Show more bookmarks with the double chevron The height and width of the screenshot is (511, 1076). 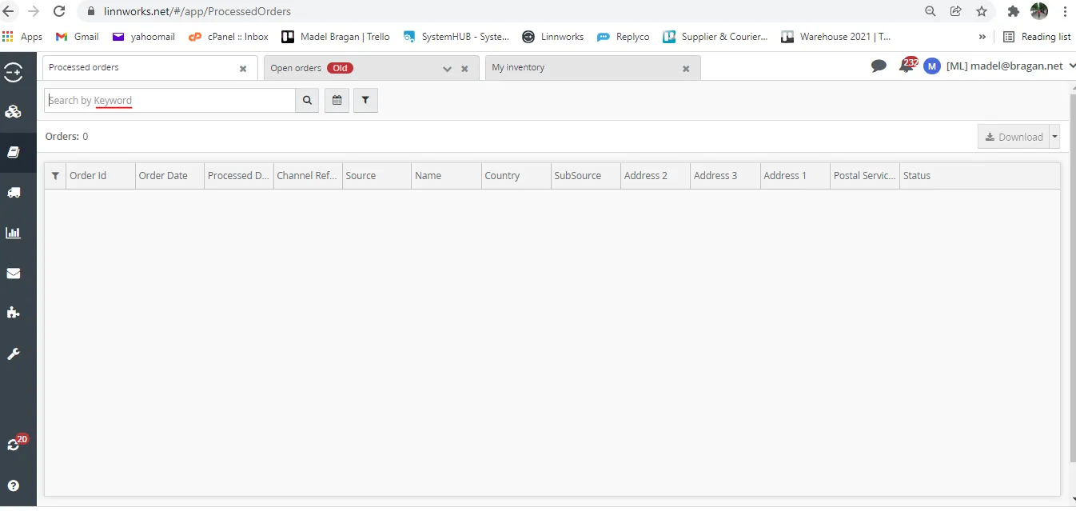click(x=982, y=37)
